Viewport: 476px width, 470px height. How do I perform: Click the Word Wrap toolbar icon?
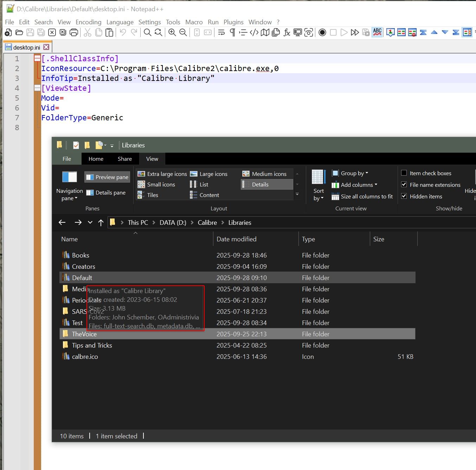point(221,33)
